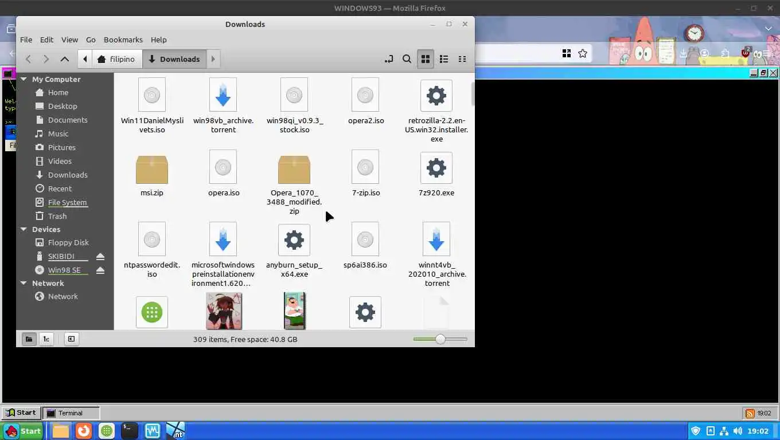Open Home in the sidebar

coord(58,92)
